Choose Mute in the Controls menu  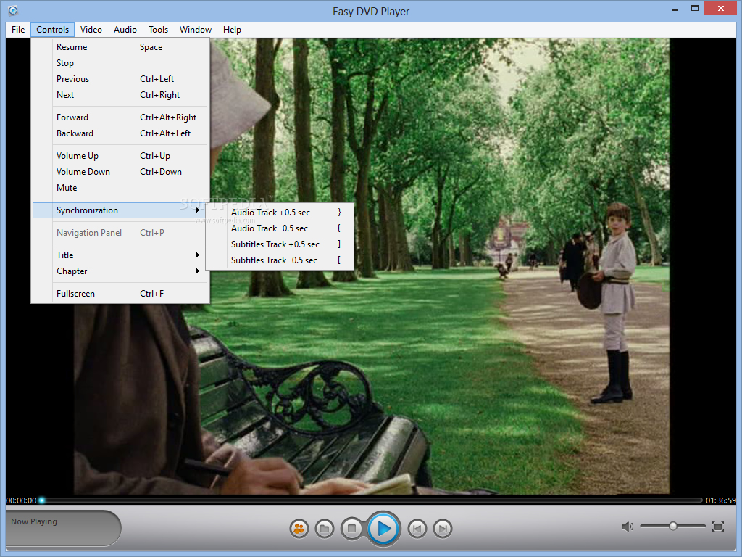click(121, 188)
